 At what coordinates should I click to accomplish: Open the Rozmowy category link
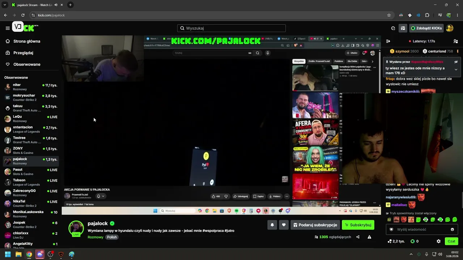click(x=95, y=237)
